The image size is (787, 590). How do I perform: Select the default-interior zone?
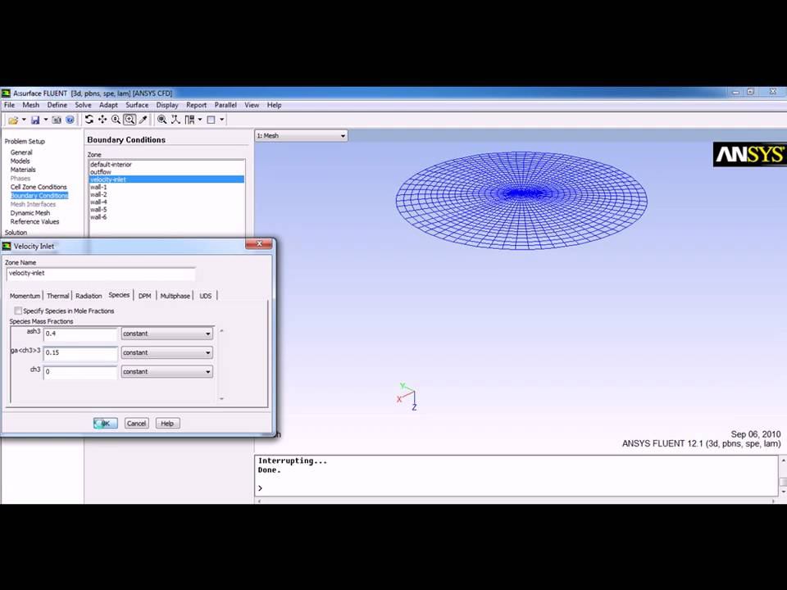tap(166, 165)
